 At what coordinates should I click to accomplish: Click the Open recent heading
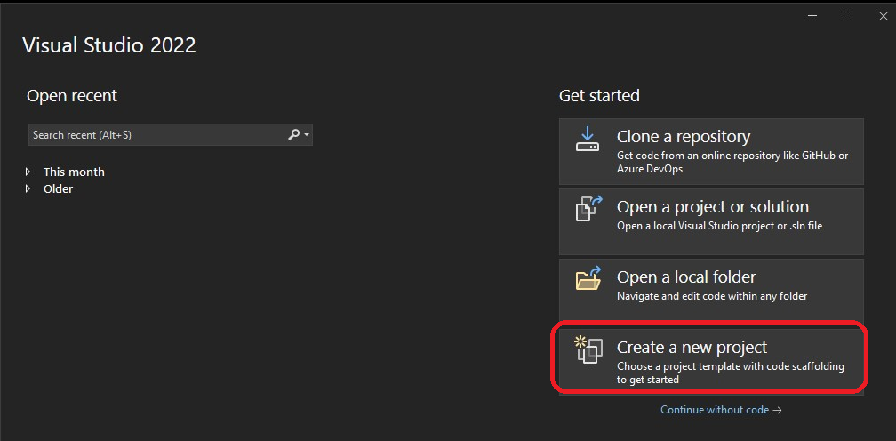coord(72,95)
